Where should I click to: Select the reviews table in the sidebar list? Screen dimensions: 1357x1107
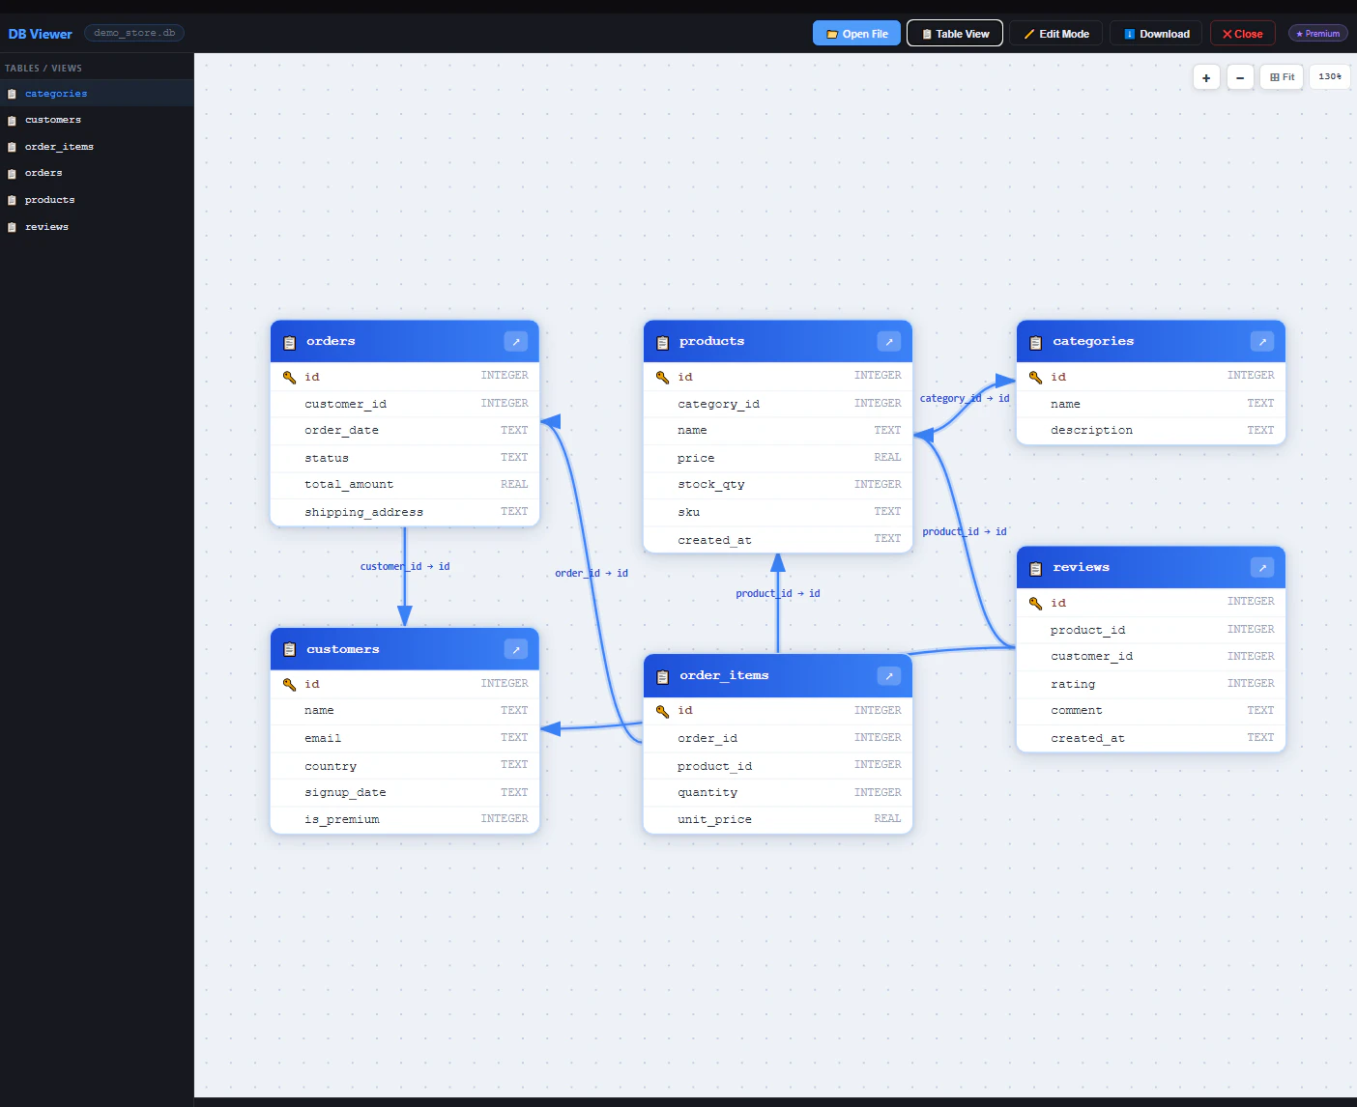pyautogui.click(x=46, y=226)
